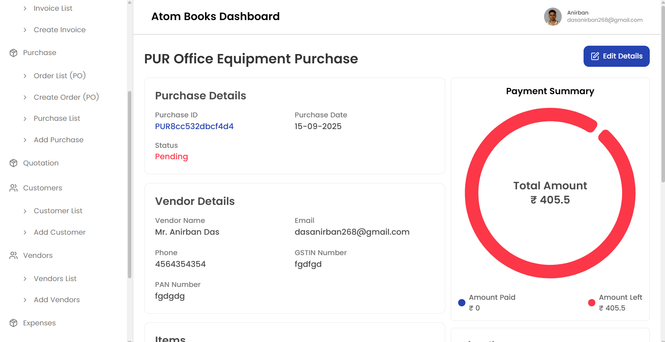The image size is (665, 342).
Task: Select Order List (PO) menu item
Action: click(60, 76)
